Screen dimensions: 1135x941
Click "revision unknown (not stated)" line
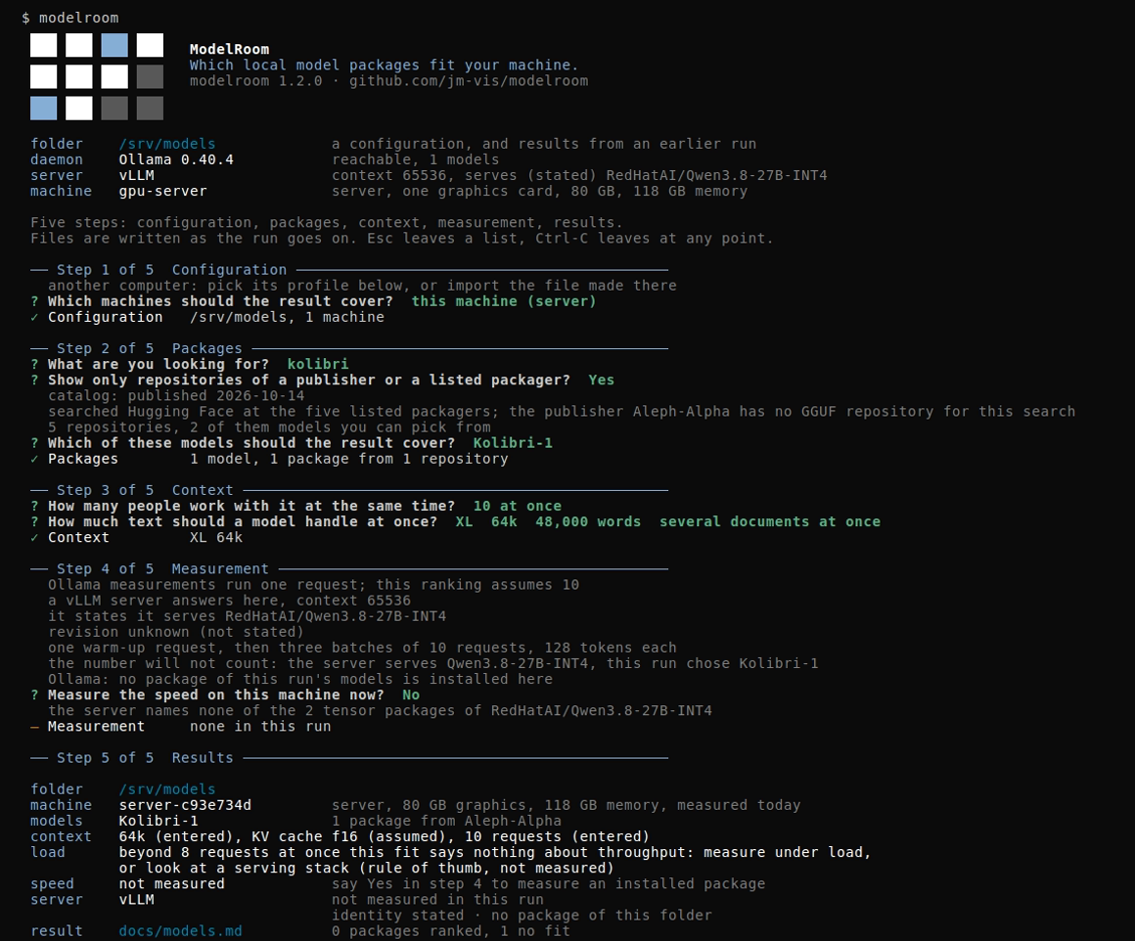point(176,632)
